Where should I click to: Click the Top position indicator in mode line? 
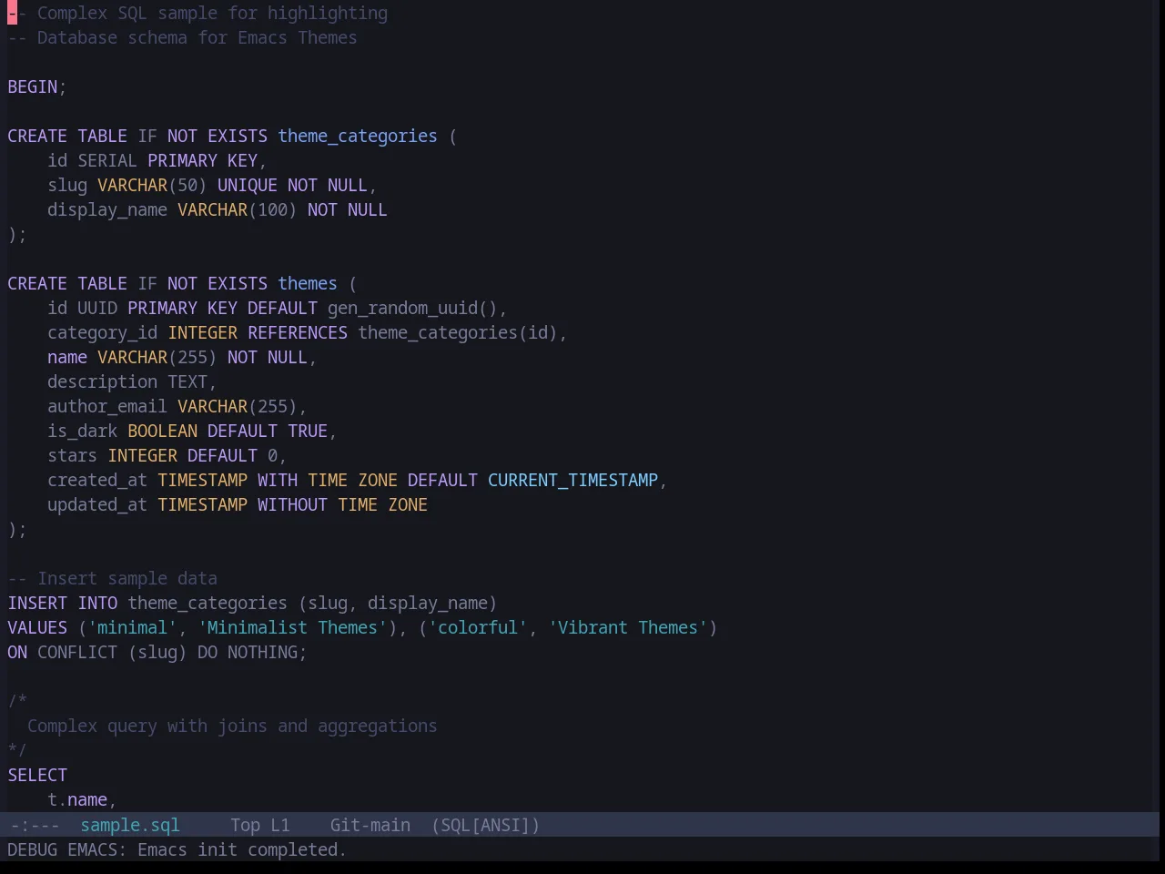coord(246,825)
